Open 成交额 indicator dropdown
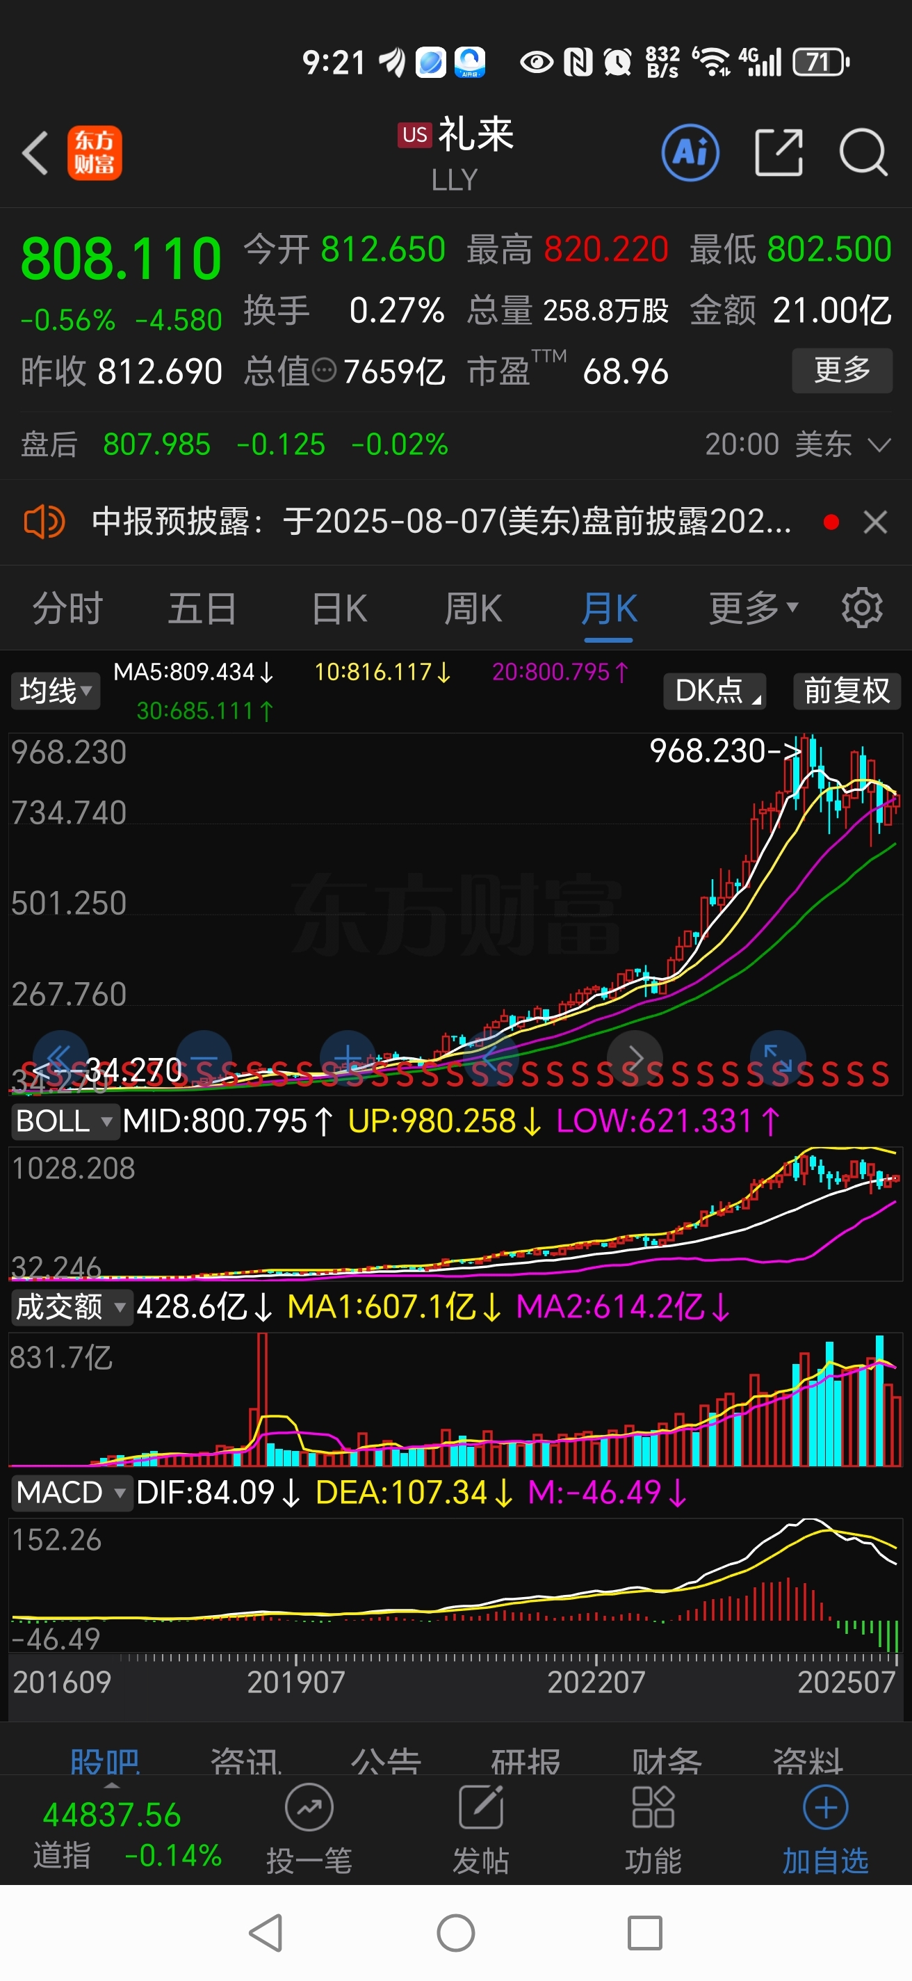Viewport: 912px width, 1981px height. tap(71, 1306)
